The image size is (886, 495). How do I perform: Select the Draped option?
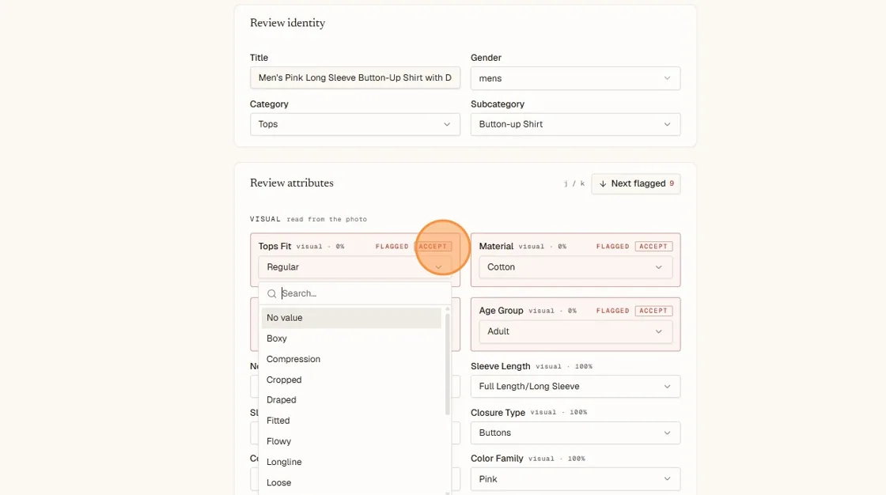click(x=351, y=400)
